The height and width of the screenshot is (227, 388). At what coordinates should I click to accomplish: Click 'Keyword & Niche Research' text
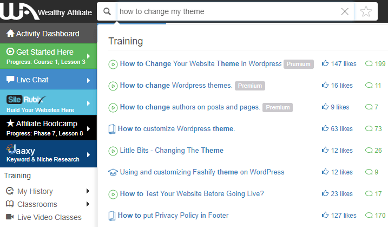click(x=43, y=159)
